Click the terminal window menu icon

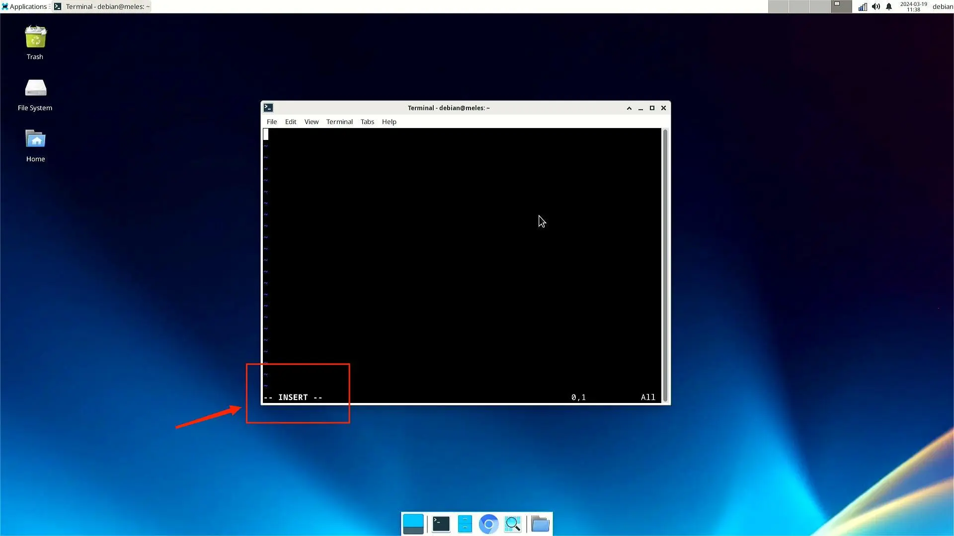pyautogui.click(x=268, y=108)
